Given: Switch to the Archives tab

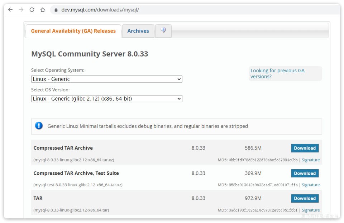Looking at the screenshot, I should (x=138, y=31).
